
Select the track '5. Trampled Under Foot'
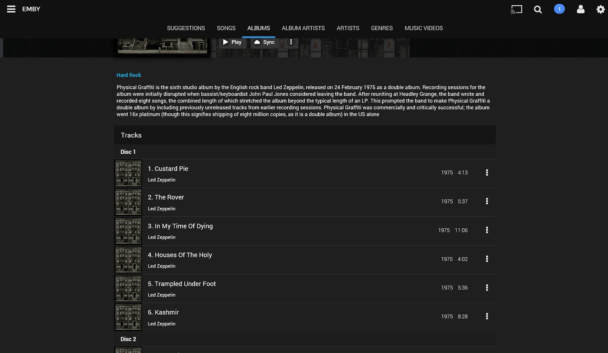[x=182, y=284]
